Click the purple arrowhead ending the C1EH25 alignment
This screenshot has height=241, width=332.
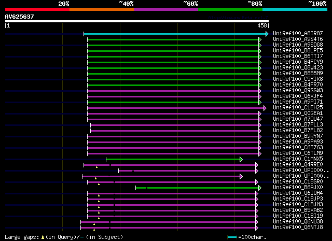pos(265,108)
